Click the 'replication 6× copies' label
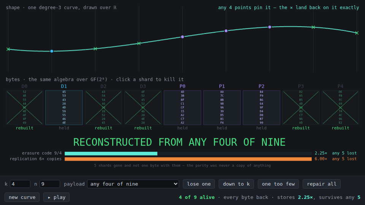 point(36,159)
